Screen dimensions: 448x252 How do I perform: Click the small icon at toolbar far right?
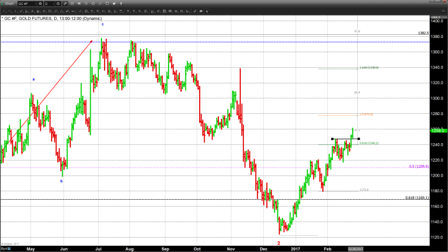click(444, 11)
